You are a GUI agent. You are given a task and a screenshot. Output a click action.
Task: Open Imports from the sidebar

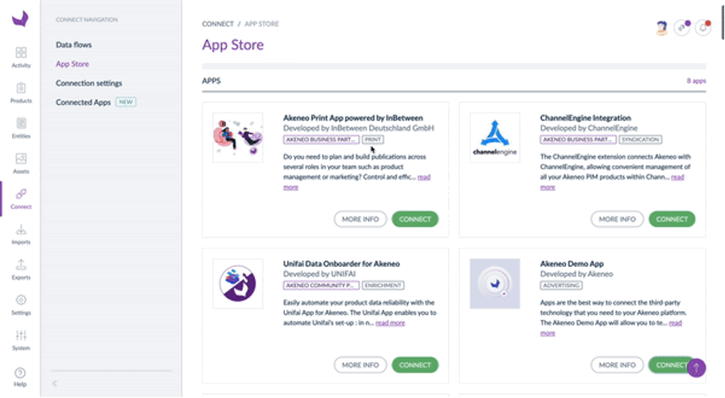click(x=21, y=233)
